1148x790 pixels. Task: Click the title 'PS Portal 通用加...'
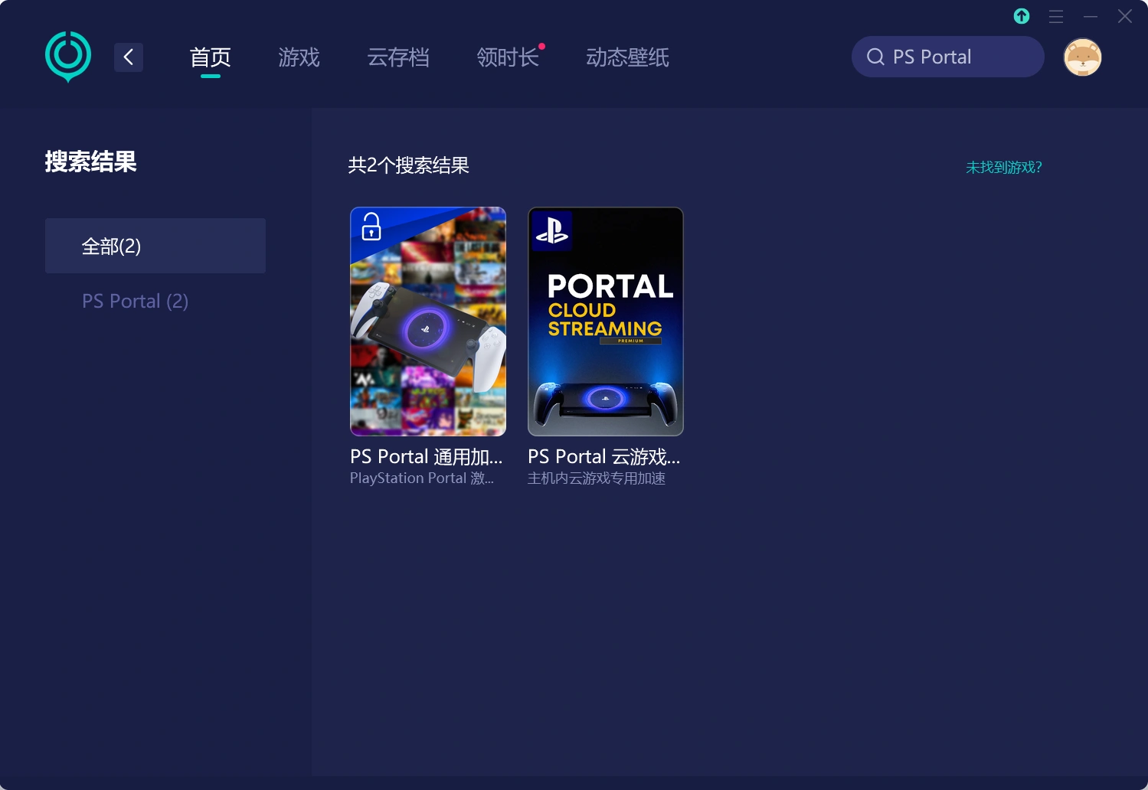coord(427,457)
